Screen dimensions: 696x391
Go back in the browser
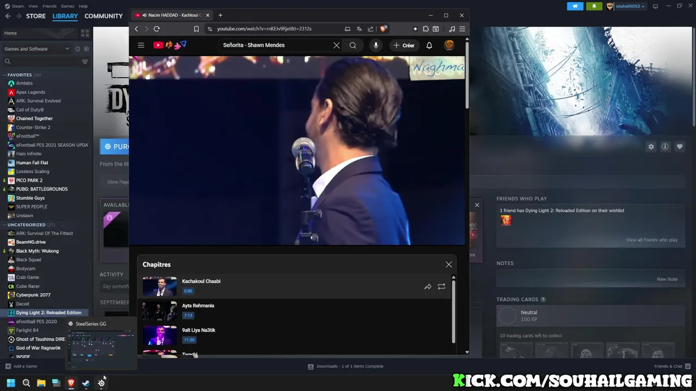pyautogui.click(x=136, y=29)
